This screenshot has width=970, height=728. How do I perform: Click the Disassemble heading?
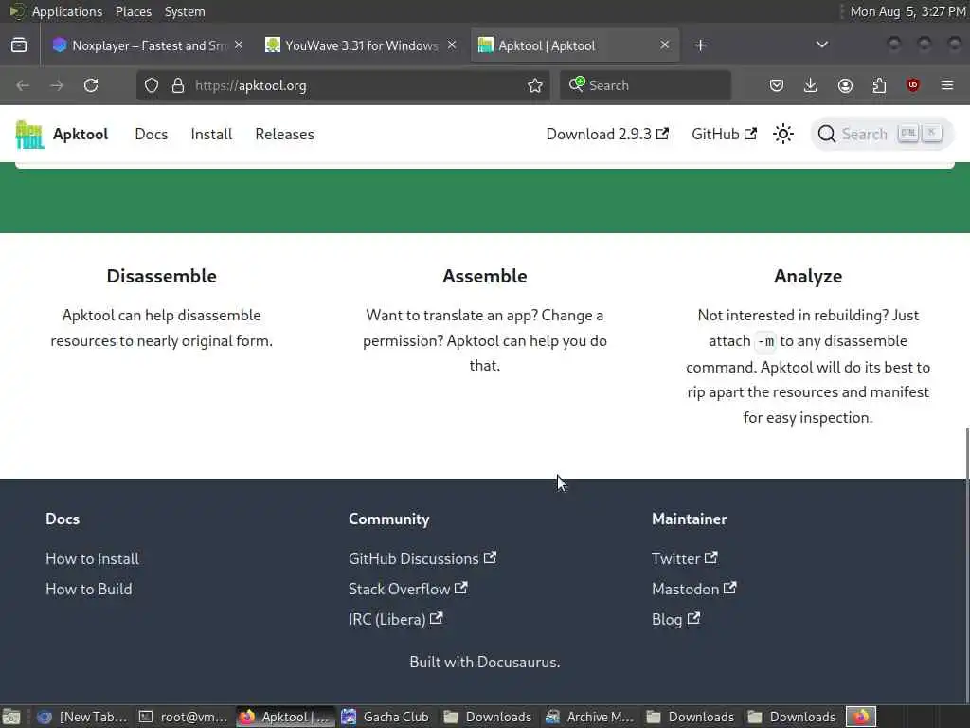161,276
